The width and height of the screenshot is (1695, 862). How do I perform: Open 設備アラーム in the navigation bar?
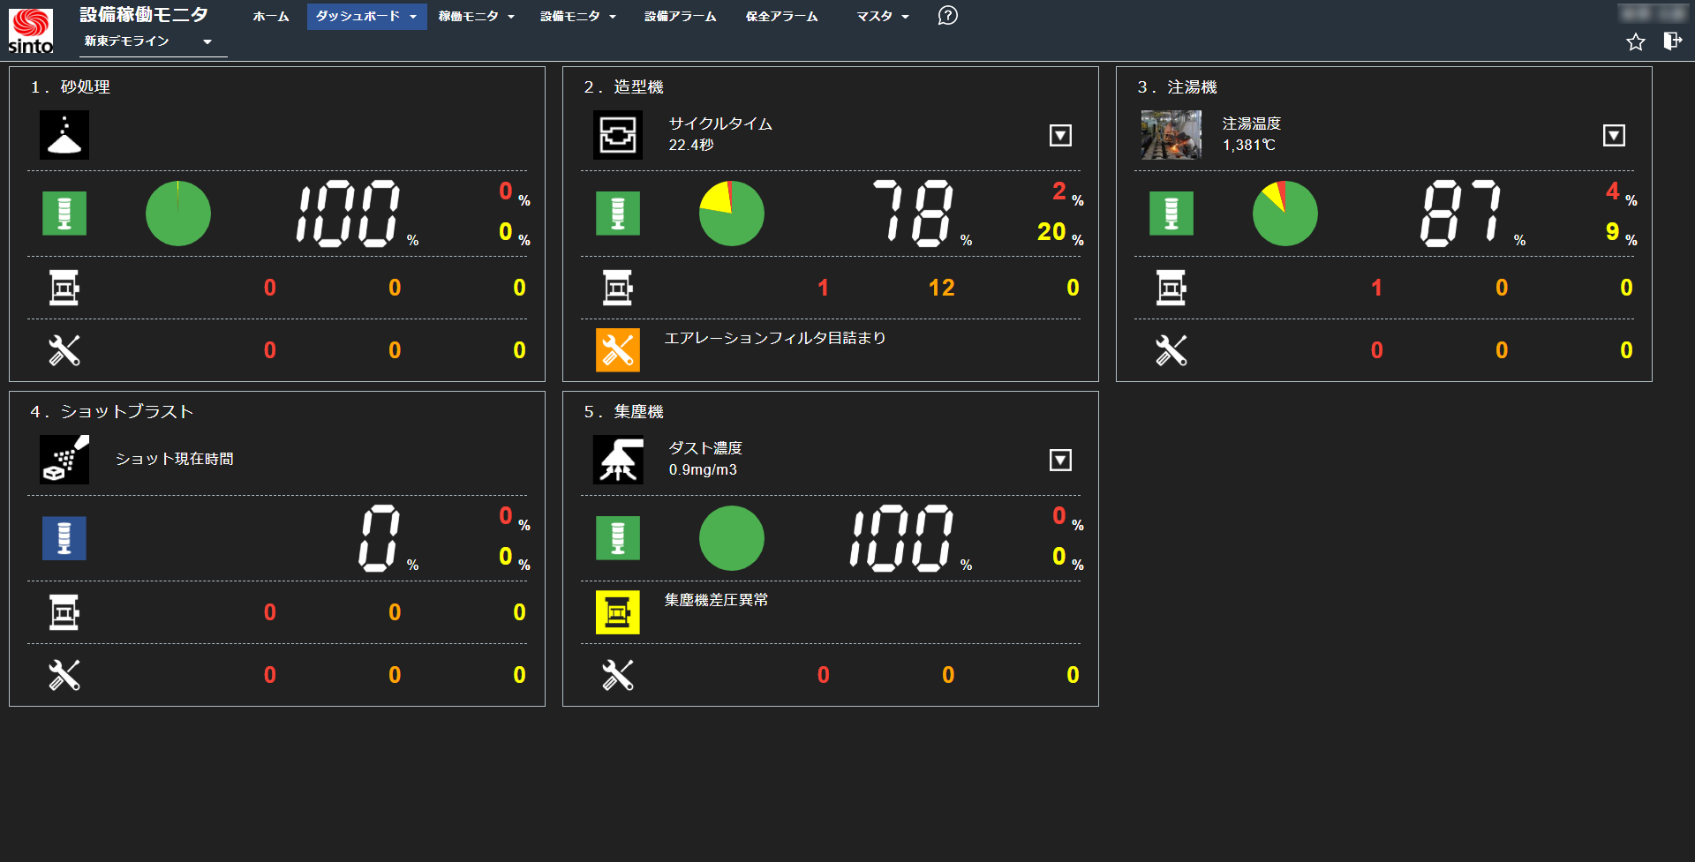(x=681, y=16)
